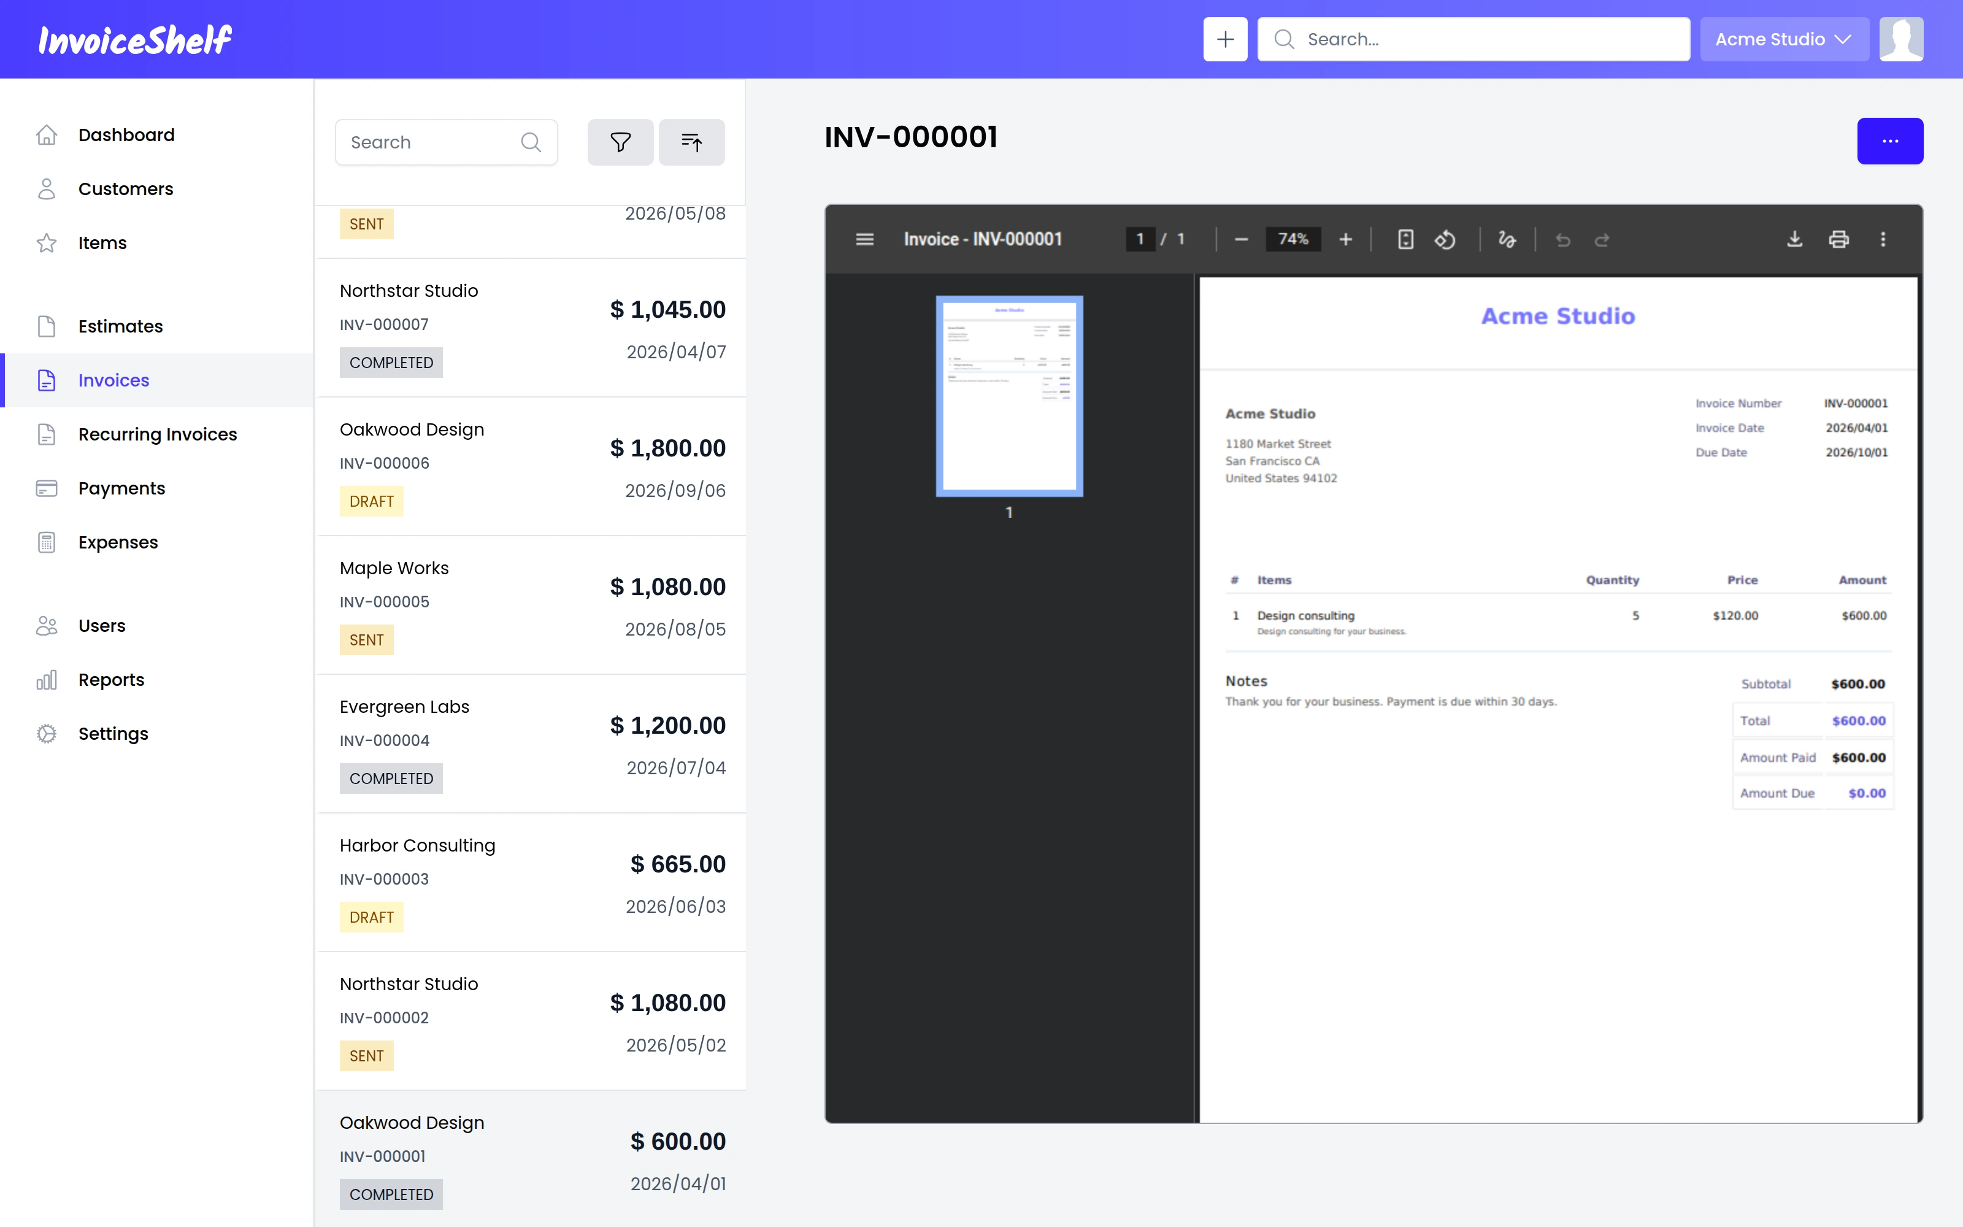Open Recurring Invoices section
Viewport: 1963px width, 1227px height.
pyautogui.click(x=158, y=434)
